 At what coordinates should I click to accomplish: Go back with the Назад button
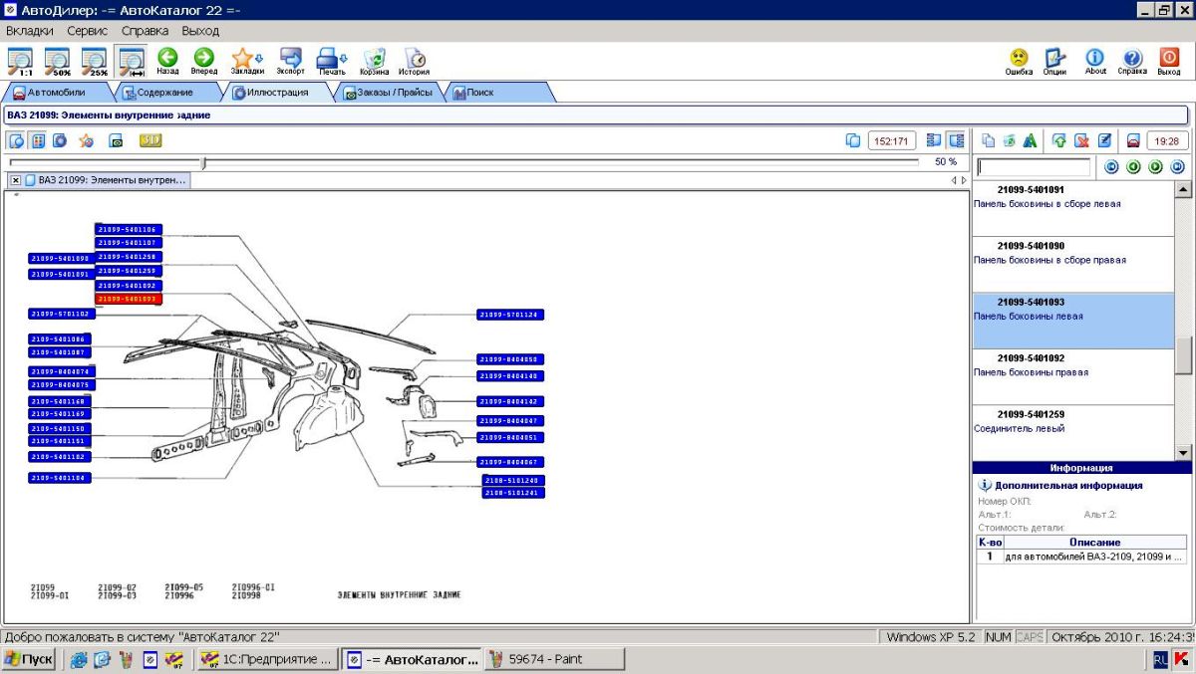167,62
